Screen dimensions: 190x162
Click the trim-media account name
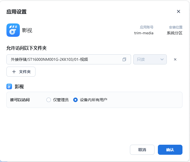point(144,33)
